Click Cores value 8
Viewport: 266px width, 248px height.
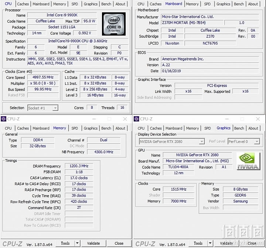pyautogui.click(x=92, y=108)
